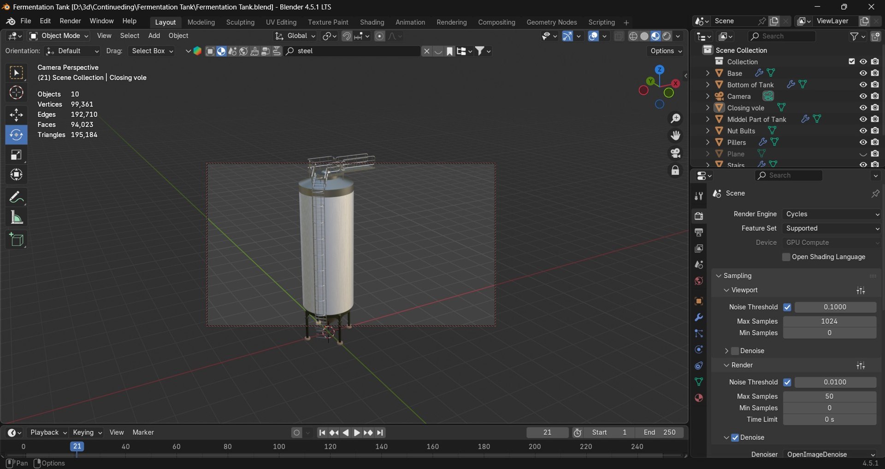The width and height of the screenshot is (885, 469).
Task: Expand the Pillers tree item
Action: (x=708, y=142)
